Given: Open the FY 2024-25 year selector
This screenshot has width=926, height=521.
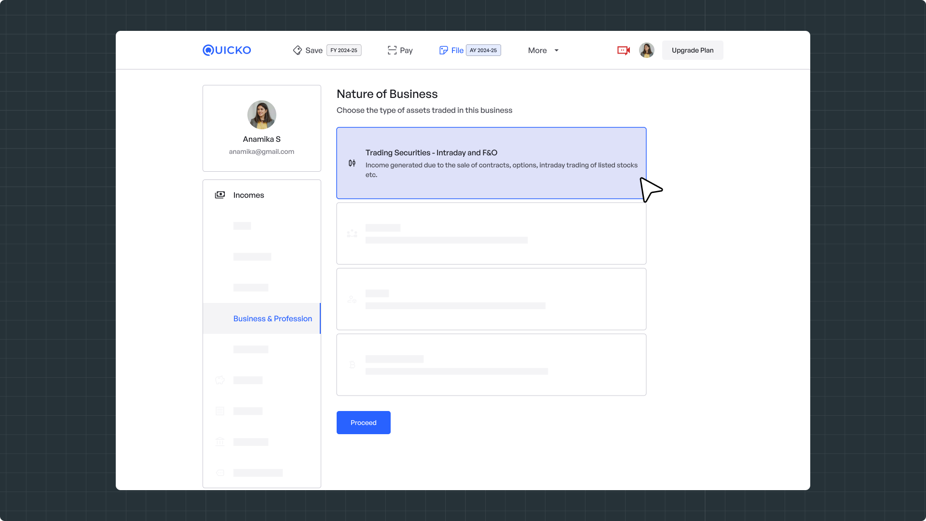Looking at the screenshot, I should coord(344,50).
